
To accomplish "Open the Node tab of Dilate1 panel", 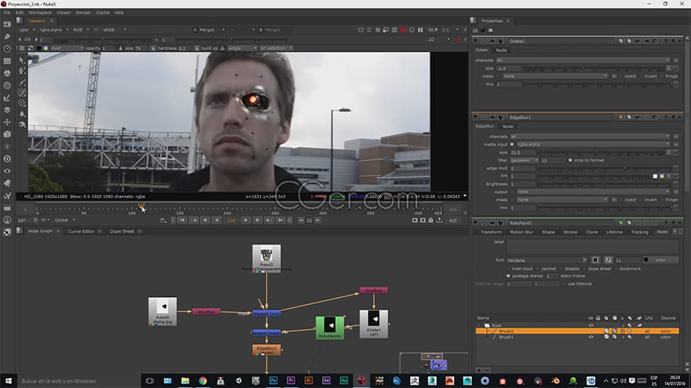I will [x=502, y=50].
